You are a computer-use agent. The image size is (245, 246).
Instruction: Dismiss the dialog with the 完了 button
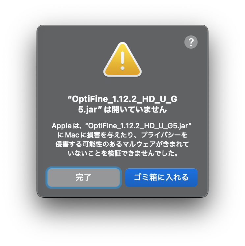click(84, 178)
